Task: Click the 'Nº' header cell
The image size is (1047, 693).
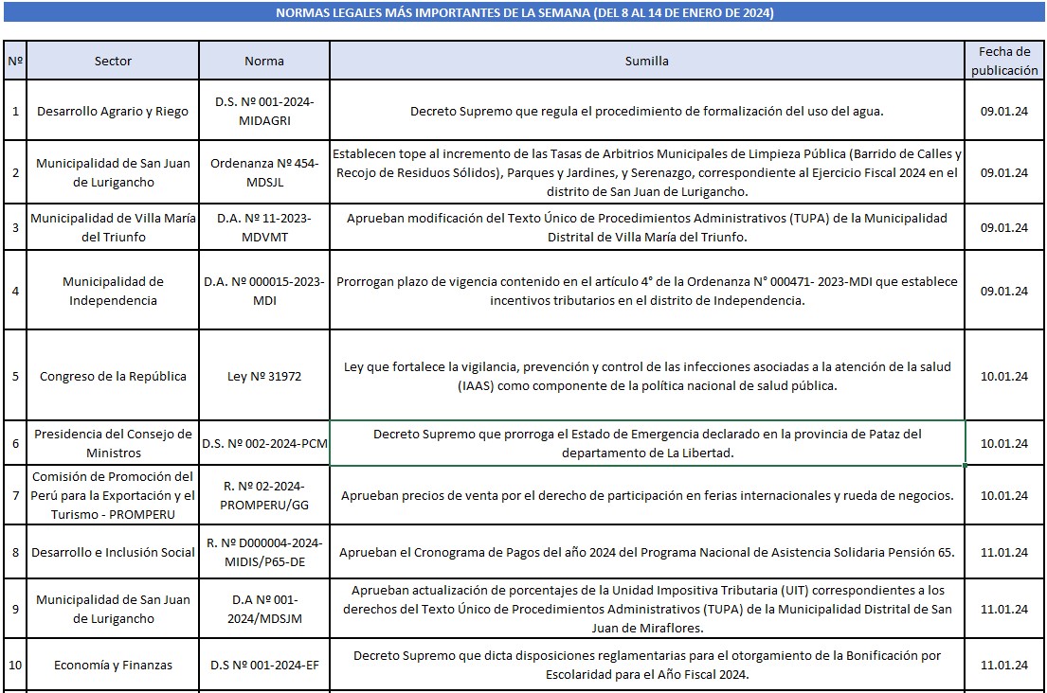Action: 15,61
